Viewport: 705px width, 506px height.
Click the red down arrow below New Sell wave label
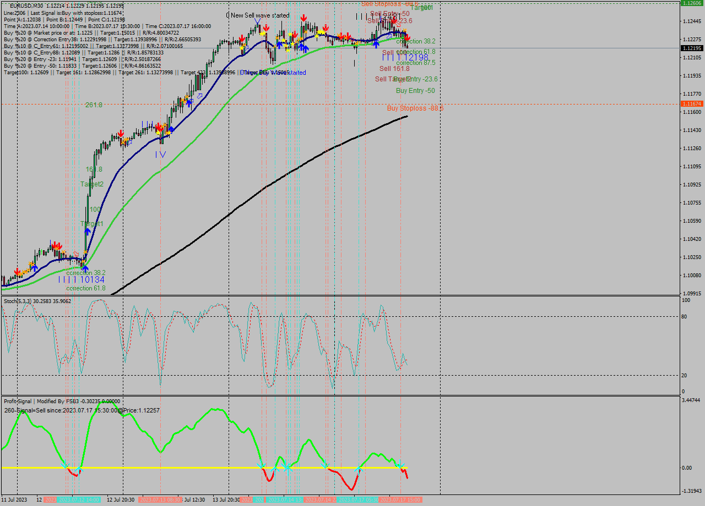(x=304, y=16)
